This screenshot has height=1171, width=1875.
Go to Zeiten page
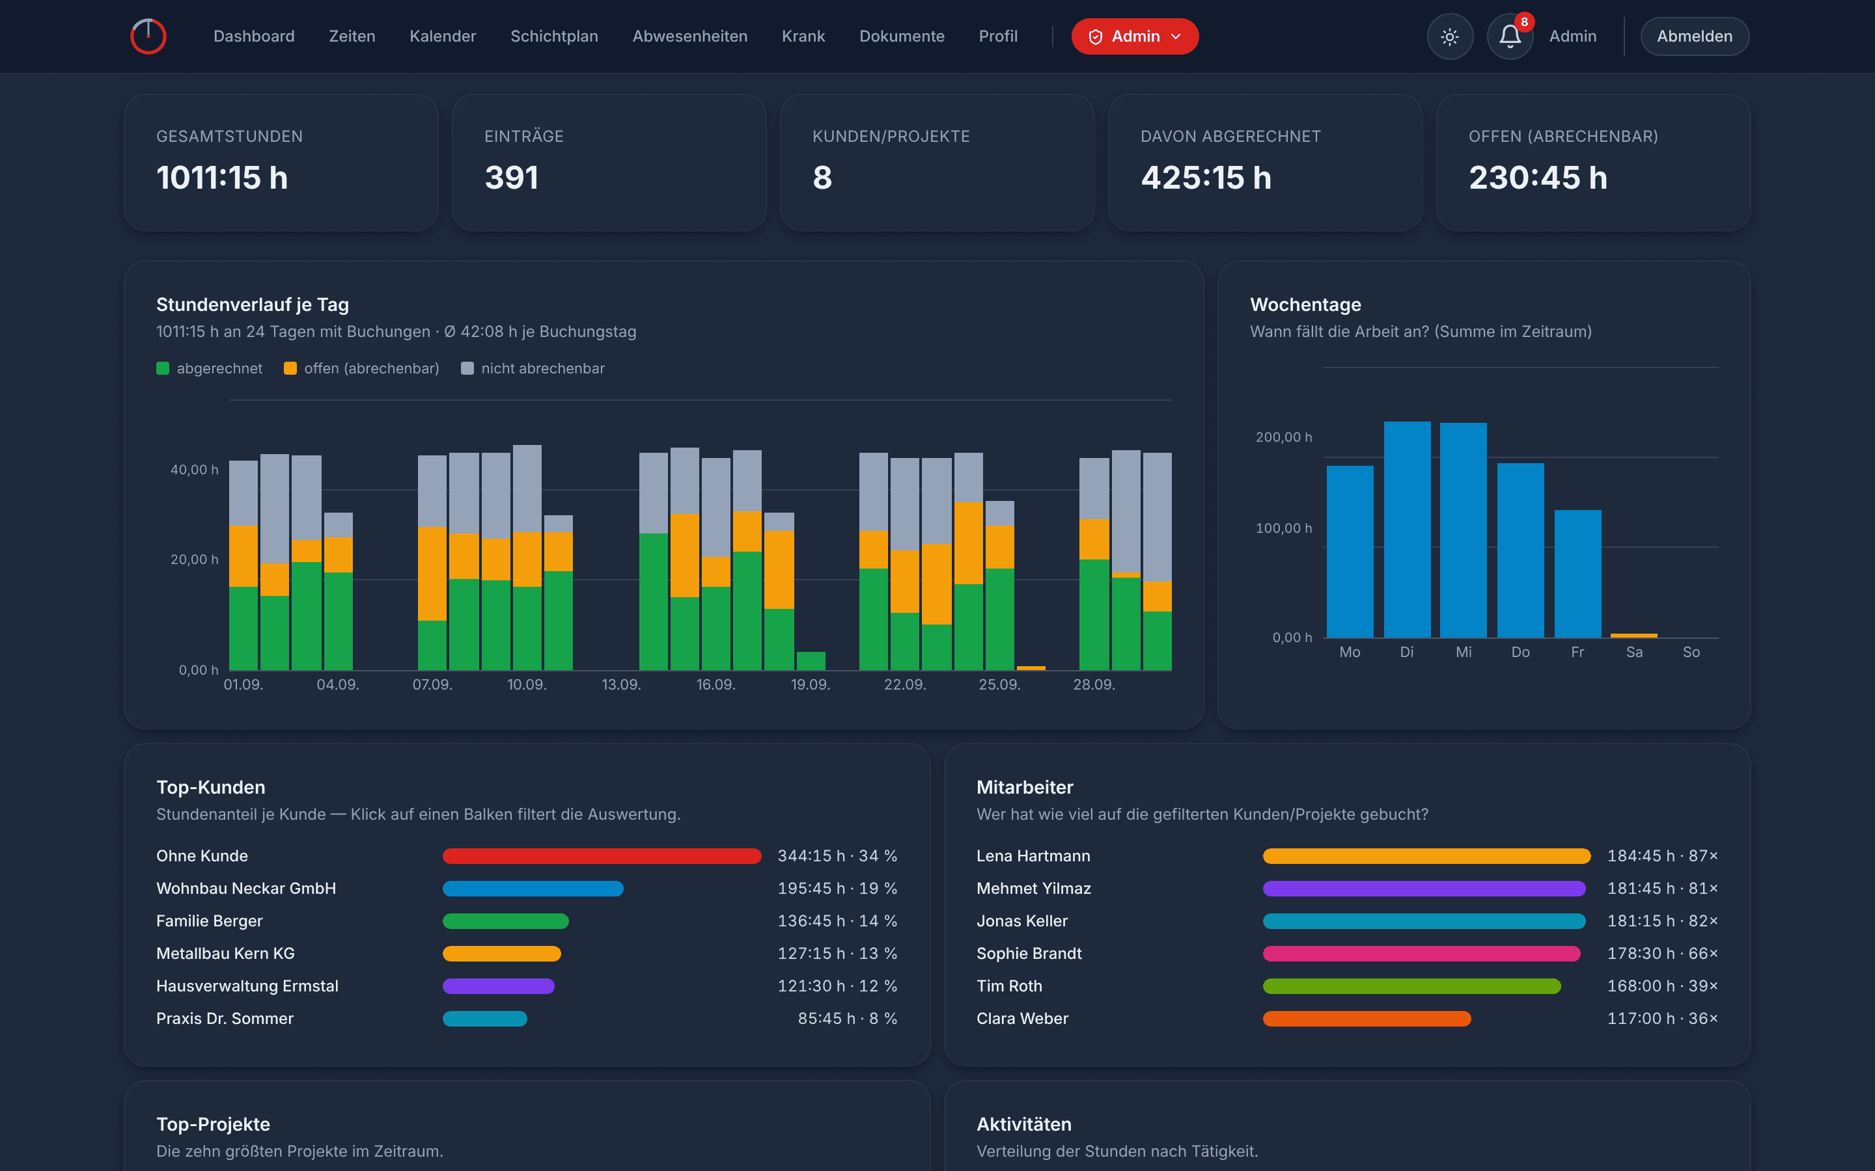point(352,36)
